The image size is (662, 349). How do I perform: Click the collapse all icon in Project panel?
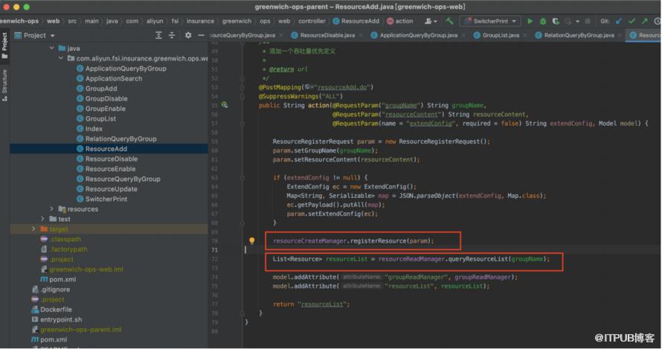[x=172, y=36]
